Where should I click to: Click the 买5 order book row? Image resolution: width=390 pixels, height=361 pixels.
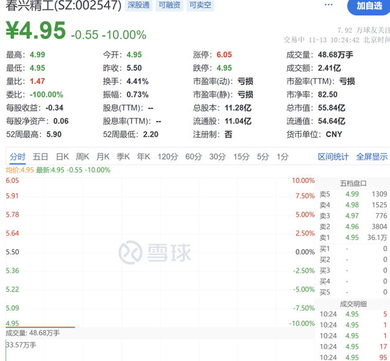353,292
